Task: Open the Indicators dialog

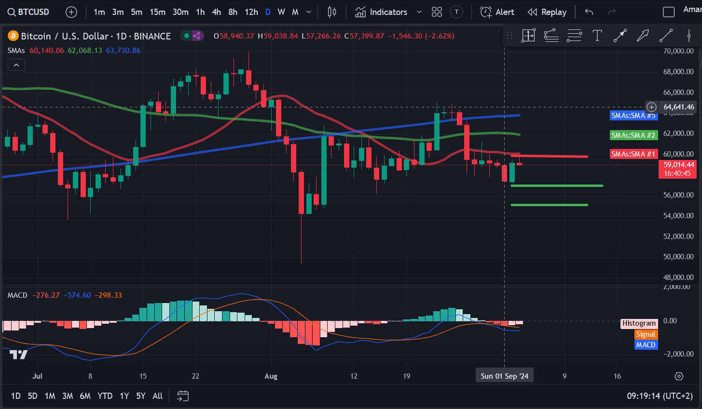Action: [381, 12]
